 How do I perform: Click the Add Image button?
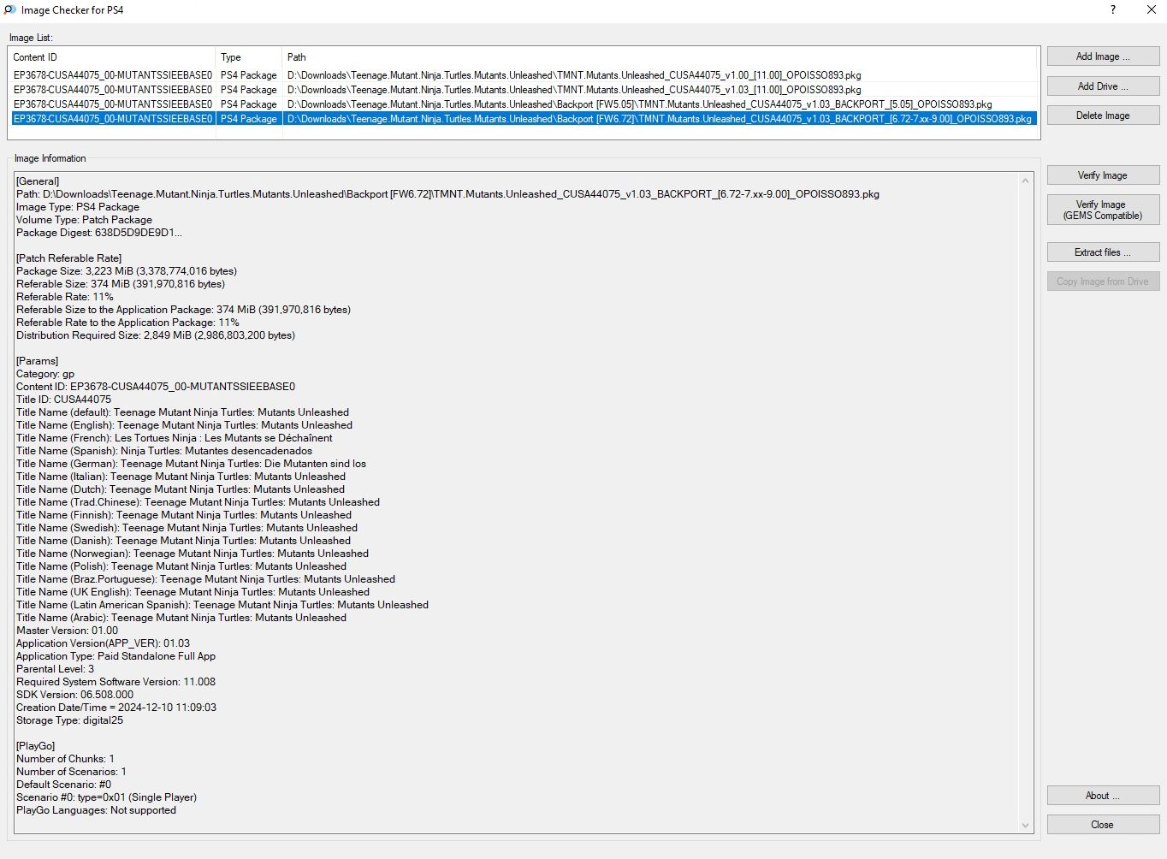tap(1103, 56)
